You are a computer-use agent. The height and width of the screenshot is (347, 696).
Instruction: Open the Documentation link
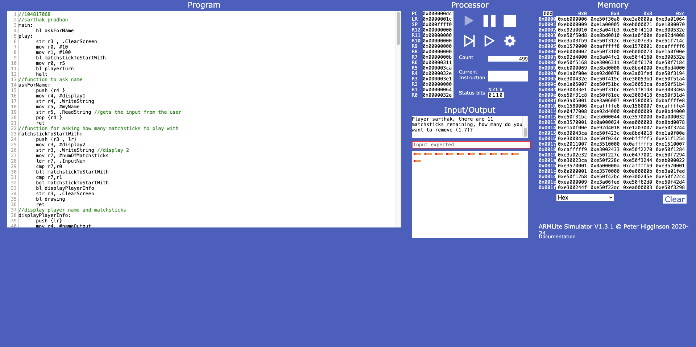click(x=557, y=237)
